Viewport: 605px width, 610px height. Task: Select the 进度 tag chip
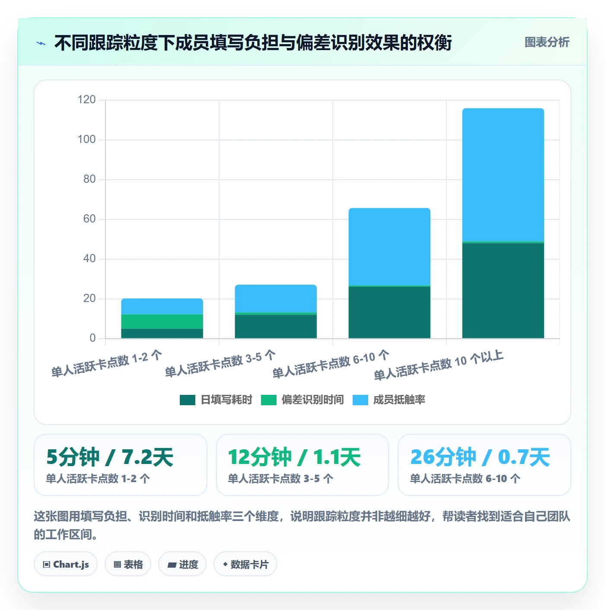click(x=182, y=564)
